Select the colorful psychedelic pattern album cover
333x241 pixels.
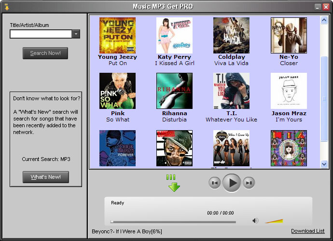[x=289, y=148]
